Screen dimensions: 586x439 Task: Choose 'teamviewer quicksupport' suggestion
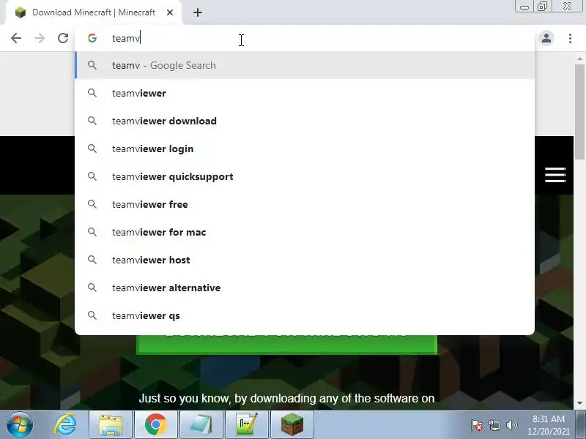point(305,176)
